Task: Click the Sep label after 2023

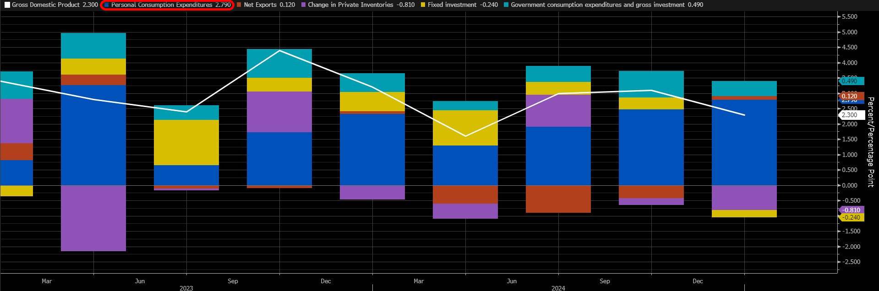Action: point(233,281)
